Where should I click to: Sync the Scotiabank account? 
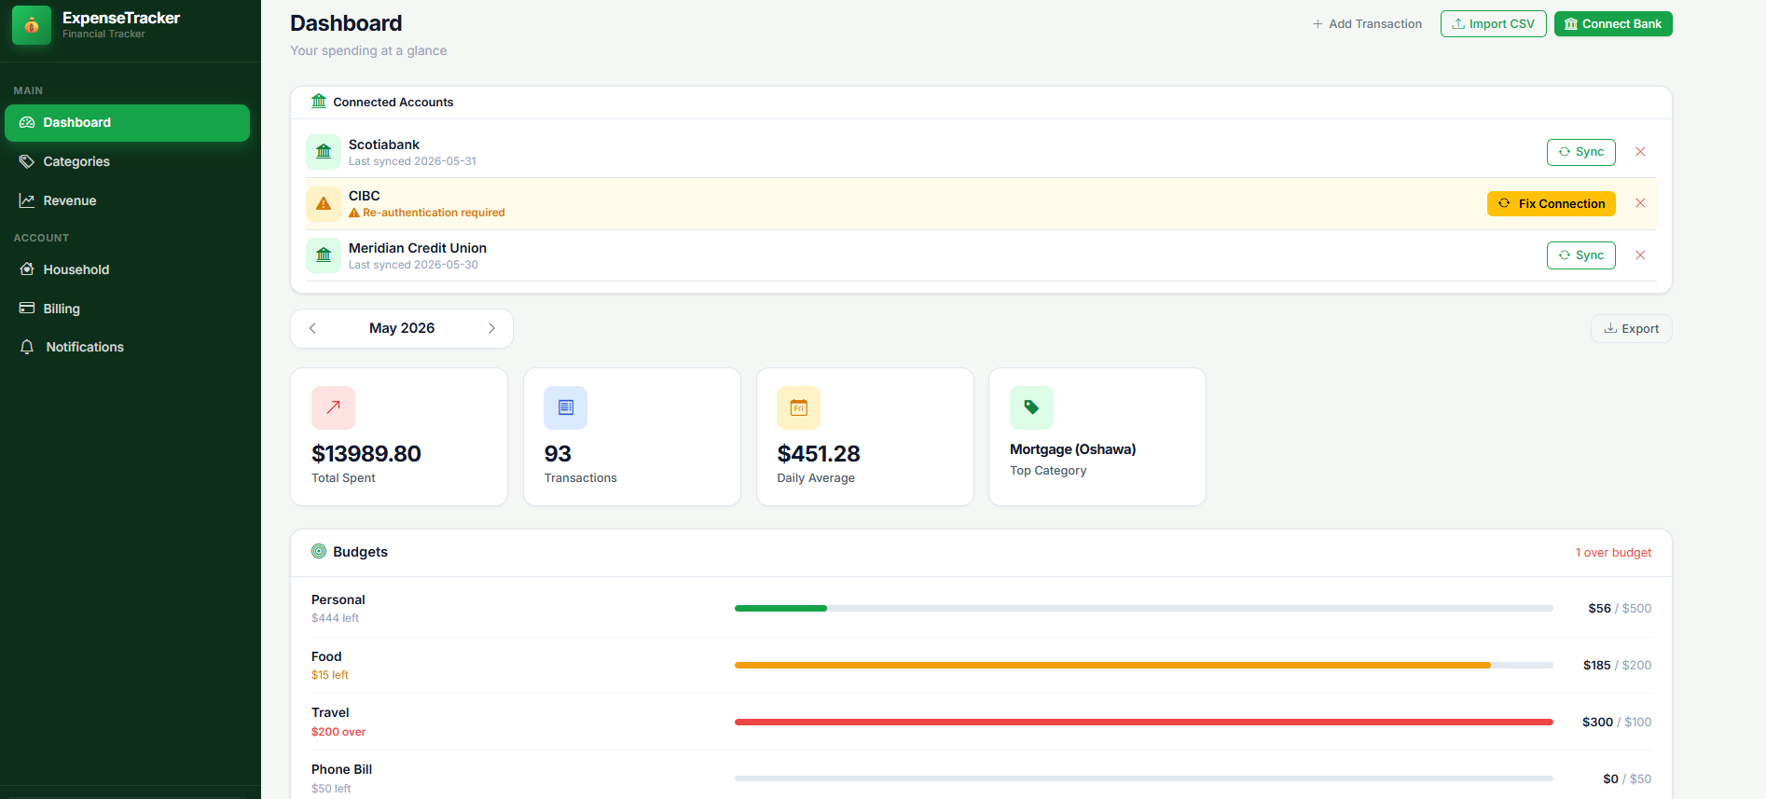[x=1581, y=152]
